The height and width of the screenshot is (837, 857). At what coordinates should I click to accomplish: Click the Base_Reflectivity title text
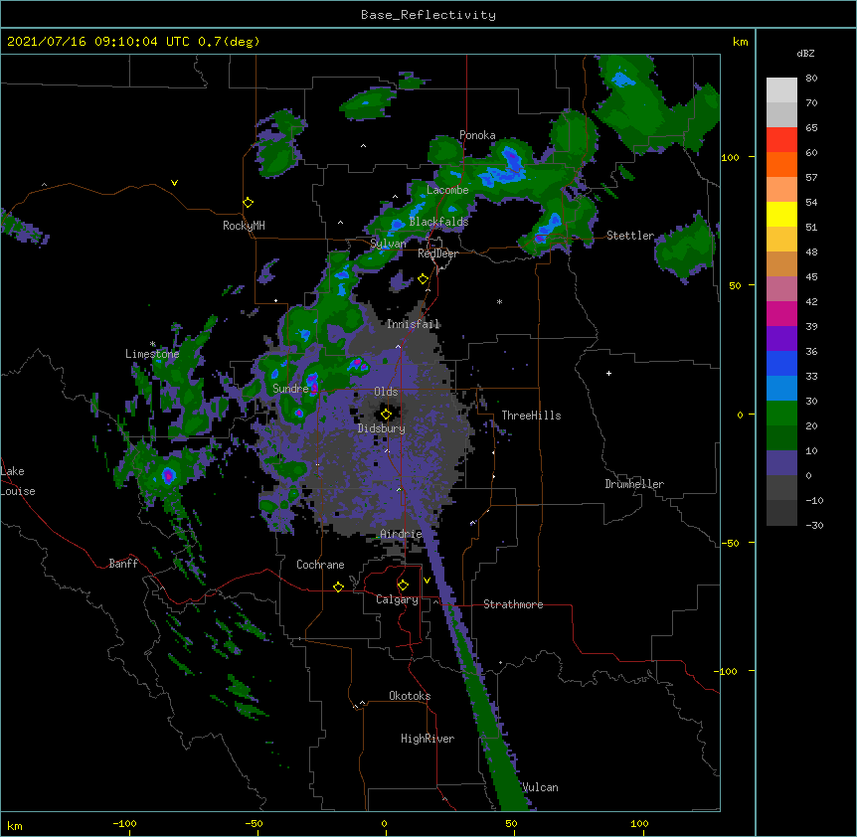tap(428, 15)
